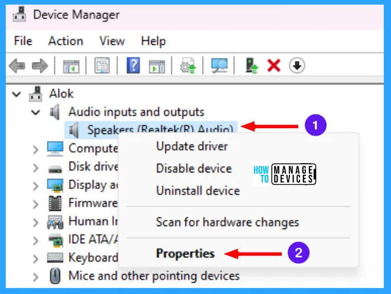Click the Device Manager title bar icon
391x294 pixels.
[19, 14]
